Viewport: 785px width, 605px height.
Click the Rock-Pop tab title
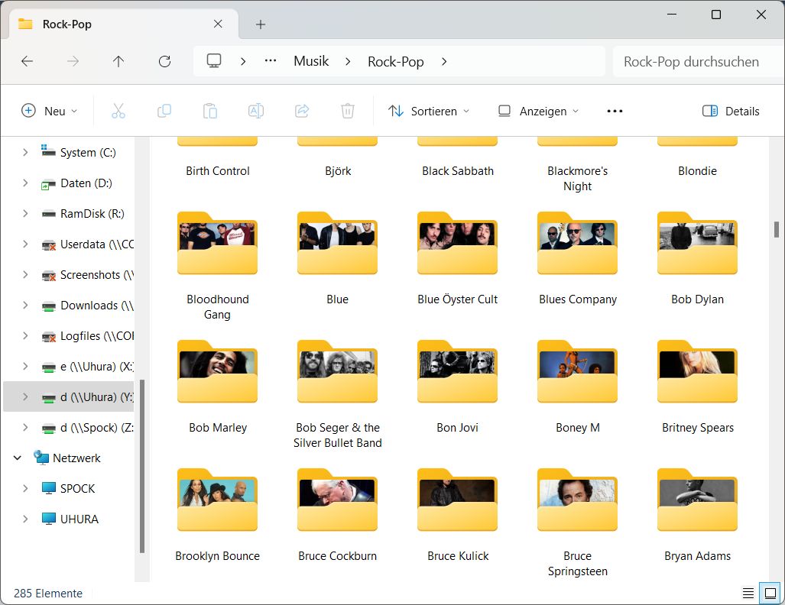[67, 24]
